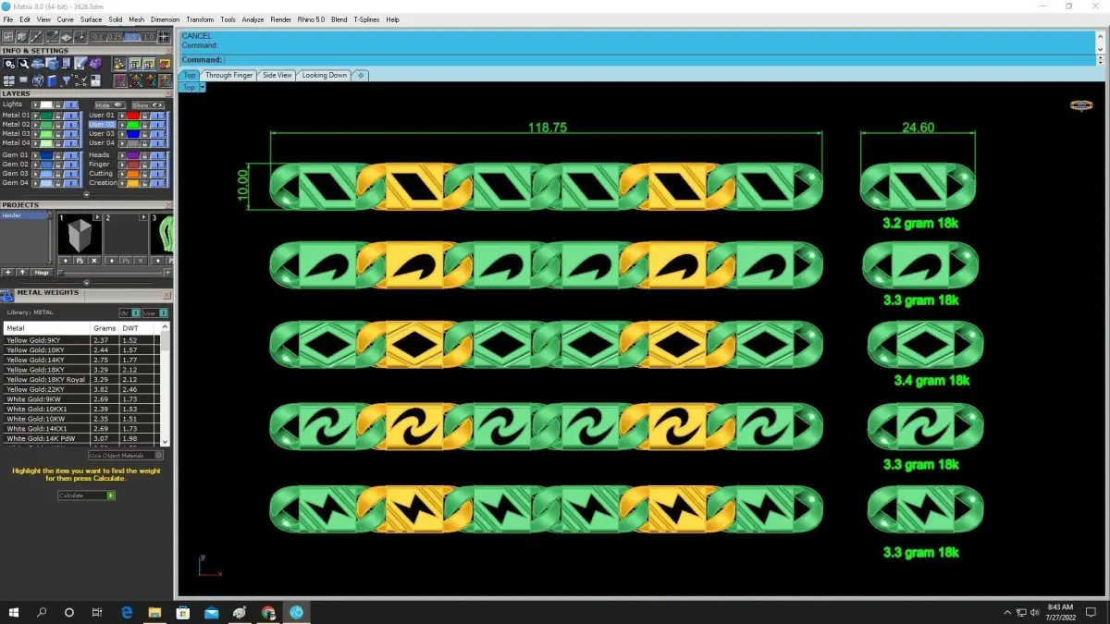1110x624 pixels.
Task: Click the delete X under project thumbnail 1
Action: coord(93,261)
